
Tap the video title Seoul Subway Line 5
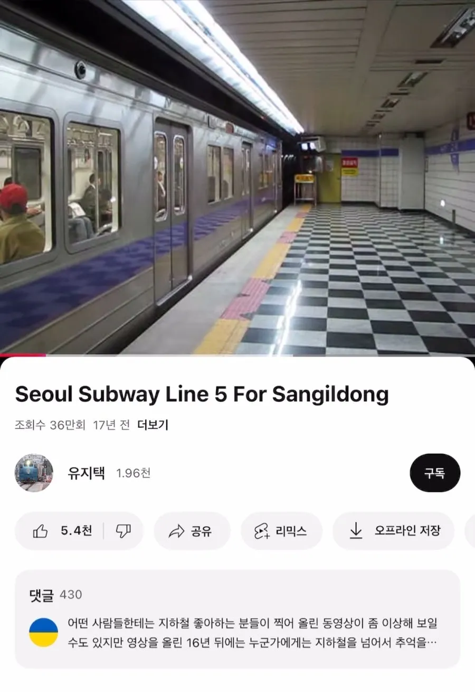tap(202, 395)
